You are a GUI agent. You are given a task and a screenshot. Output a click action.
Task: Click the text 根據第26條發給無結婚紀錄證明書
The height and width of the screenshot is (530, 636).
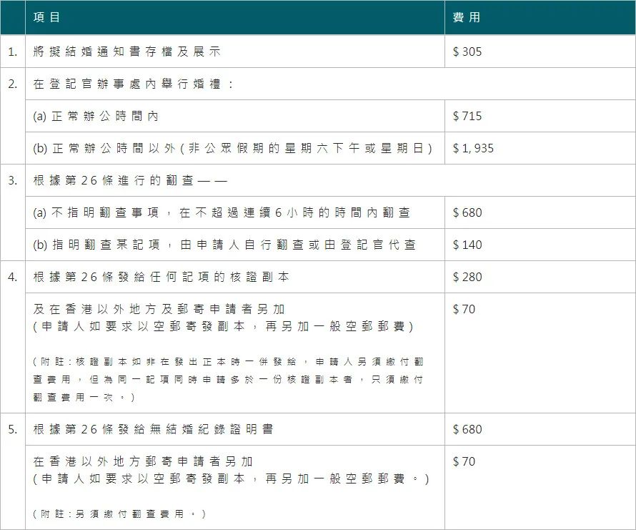coord(154,429)
